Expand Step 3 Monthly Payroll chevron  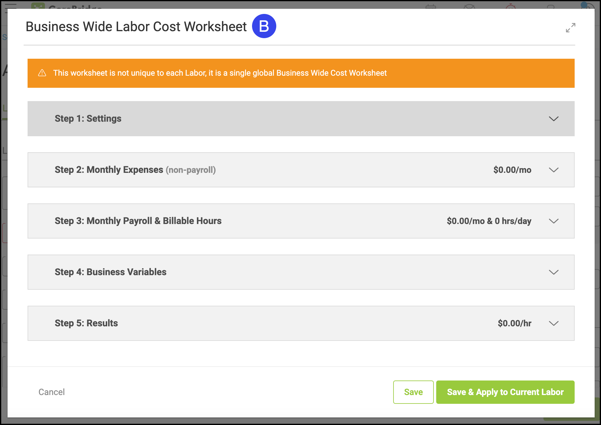coord(553,221)
